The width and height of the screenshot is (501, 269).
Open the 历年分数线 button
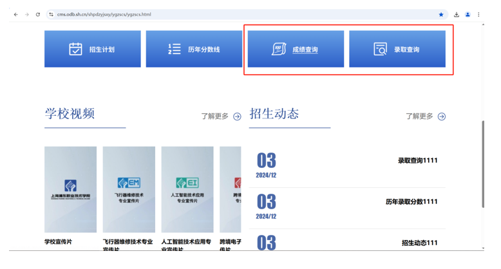point(194,49)
